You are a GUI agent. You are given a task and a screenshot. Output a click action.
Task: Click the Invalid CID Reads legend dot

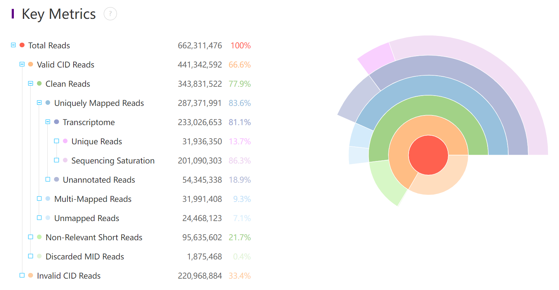(x=31, y=275)
